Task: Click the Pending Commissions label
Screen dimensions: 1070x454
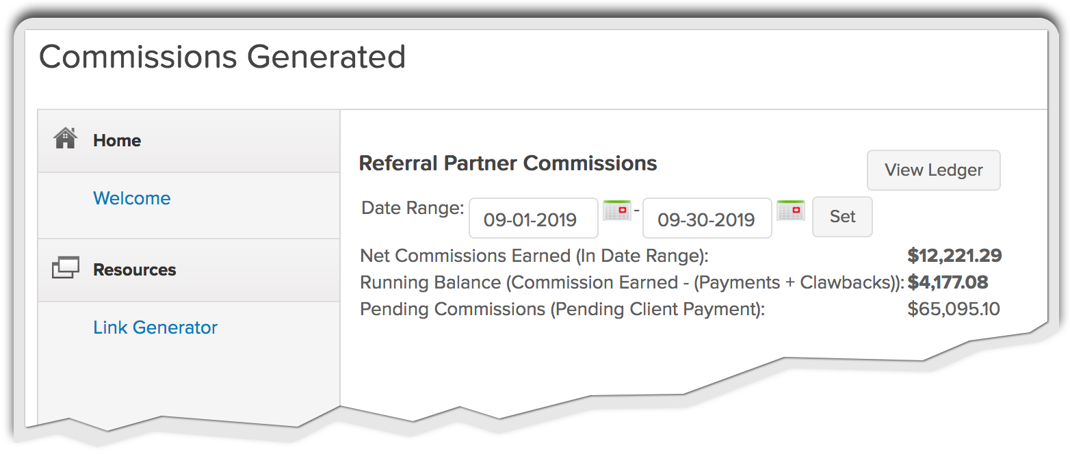Action: pos(562,309)
